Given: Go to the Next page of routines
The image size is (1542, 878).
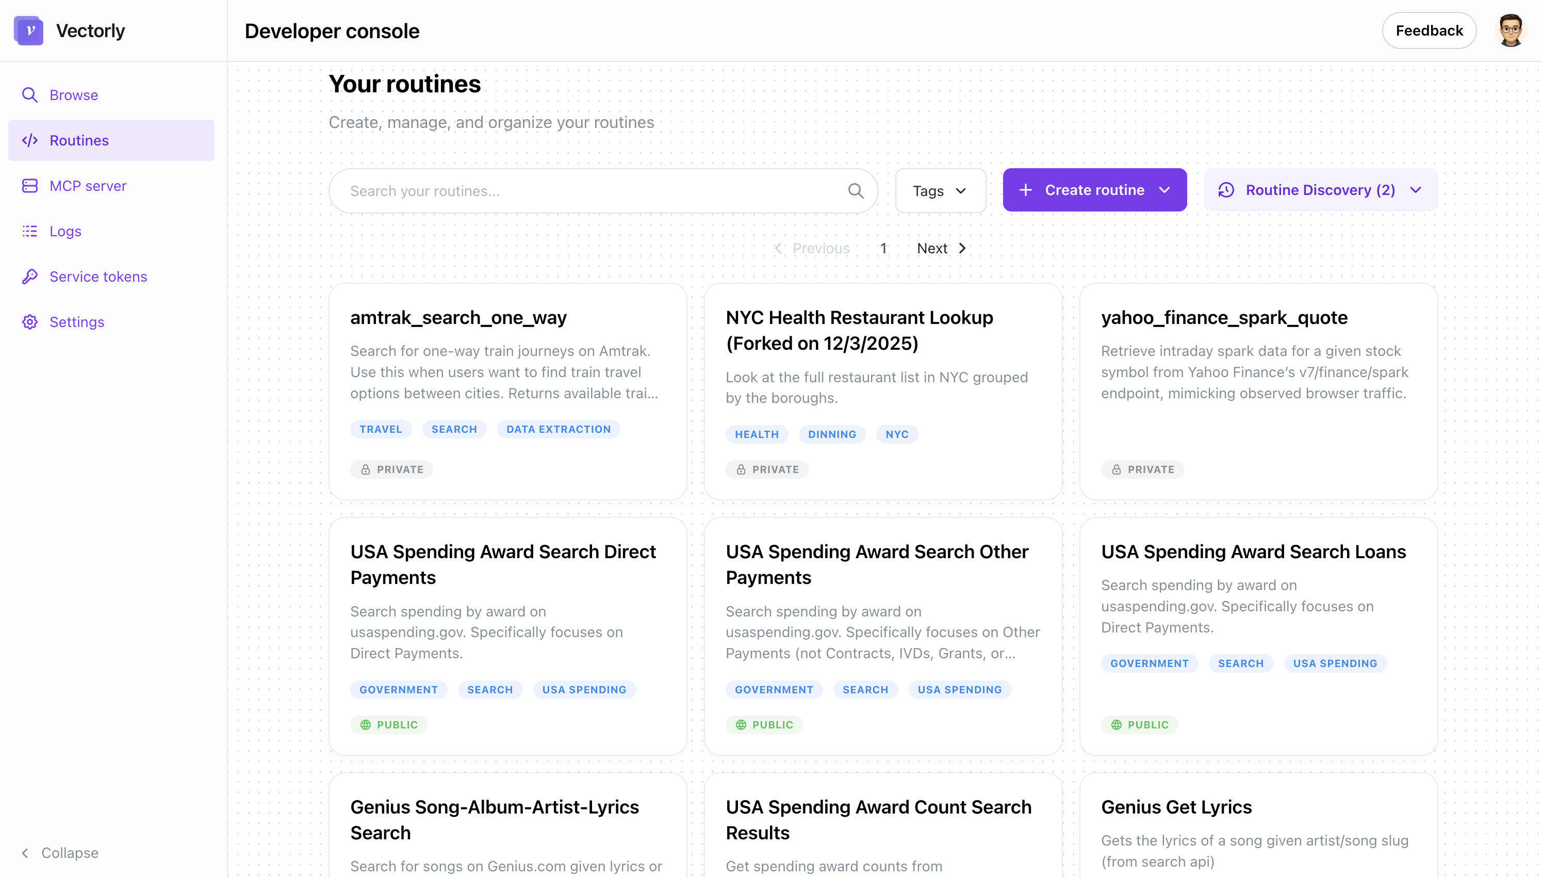Looking at the screenshot, I should 940,248.
